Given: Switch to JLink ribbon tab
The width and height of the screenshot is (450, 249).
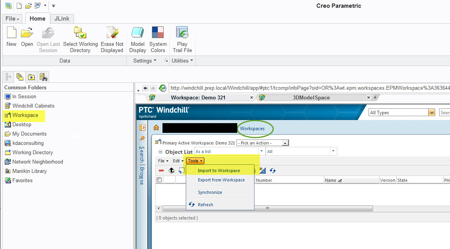Looking at the screenshot, I should [x=62, y=19].
